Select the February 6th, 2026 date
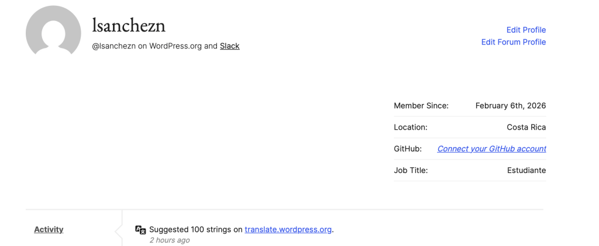 pyautogui.click(x=510, y=106)
